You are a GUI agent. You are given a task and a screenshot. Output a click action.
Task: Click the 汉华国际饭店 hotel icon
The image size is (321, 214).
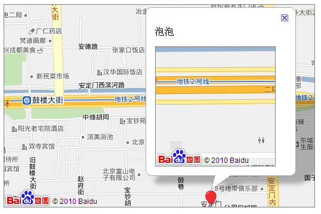click(x=100, y=73)
